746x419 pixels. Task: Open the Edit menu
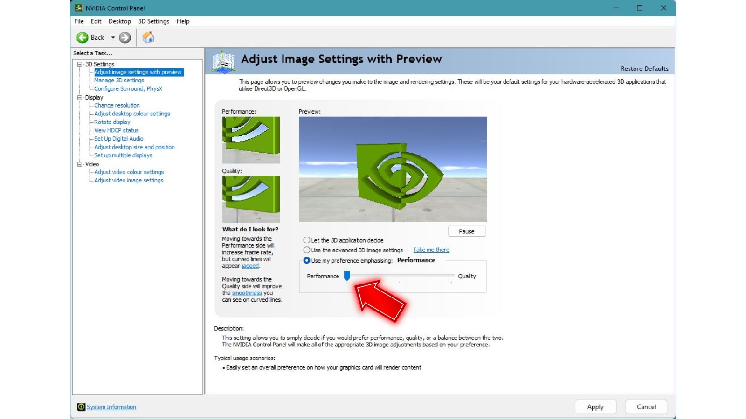(x=96, y=21)
